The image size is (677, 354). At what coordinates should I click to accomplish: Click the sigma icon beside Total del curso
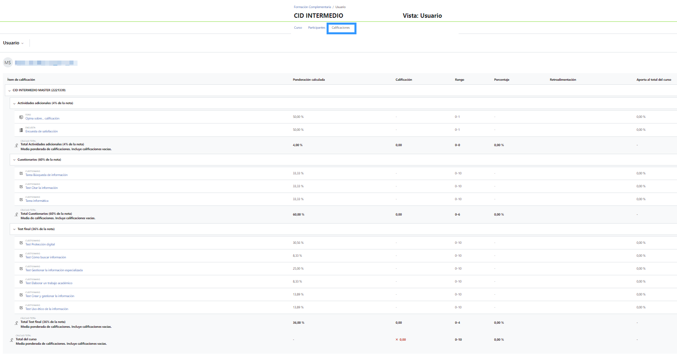11,340
